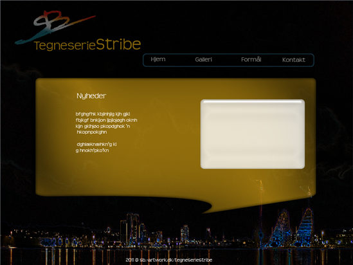
Task: Select the Nyheder heading
Action: coord(91,96)
